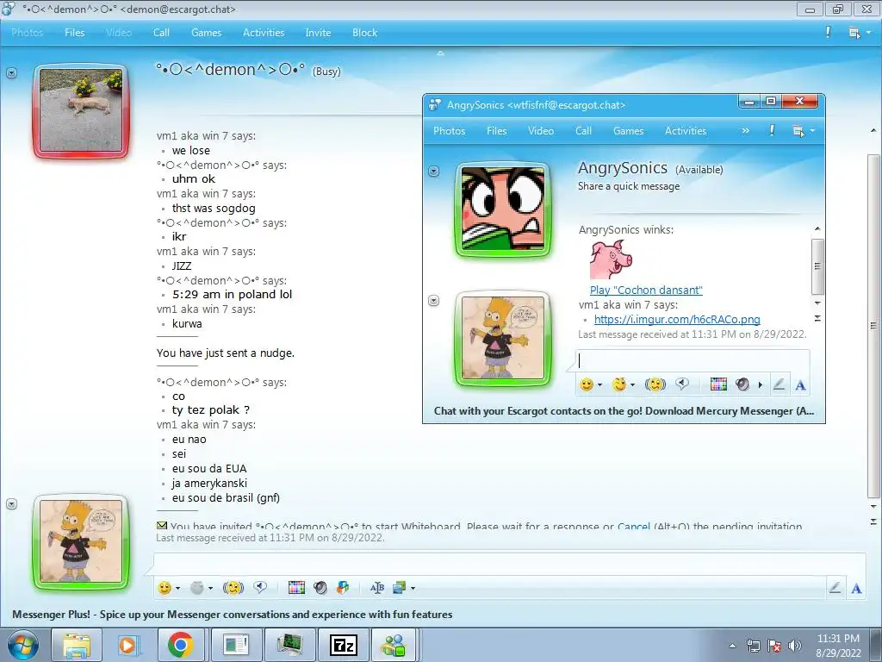Click the Messenger taskbar icon
This screenshot has width=882, height=662.
click(394, 645)
